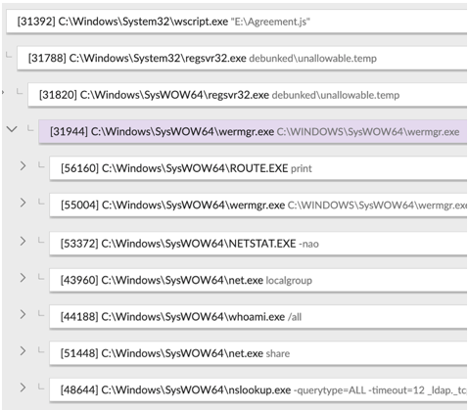Viewport: 469px width, 411px height.
Task: Select the net.exe share row
Action: pos(258,353)
